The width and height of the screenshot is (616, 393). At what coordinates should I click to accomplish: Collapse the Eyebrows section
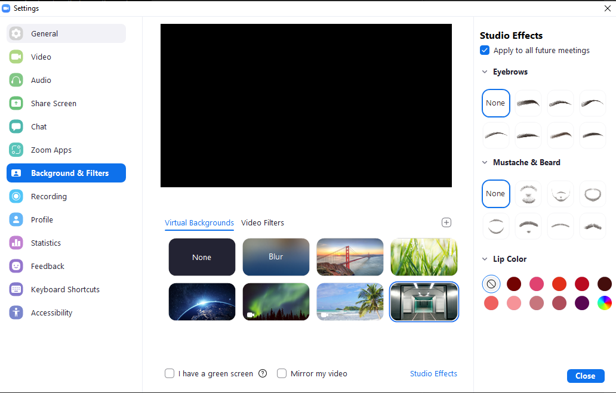485,72
